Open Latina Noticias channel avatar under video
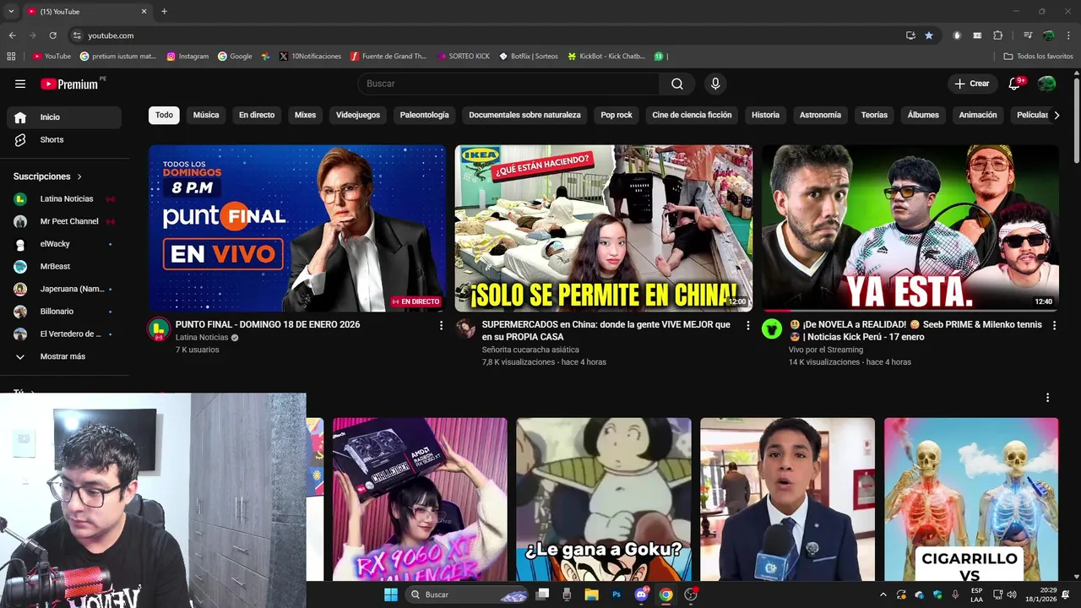 [x=159, y=329]
